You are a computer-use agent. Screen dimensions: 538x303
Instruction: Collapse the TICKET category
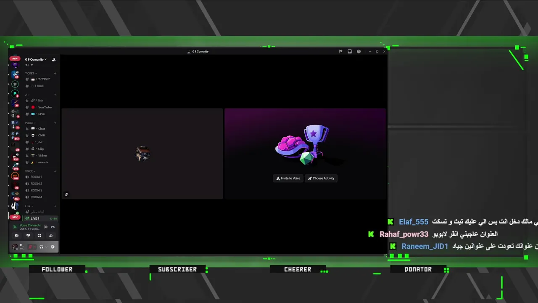(x=30, y=74)
